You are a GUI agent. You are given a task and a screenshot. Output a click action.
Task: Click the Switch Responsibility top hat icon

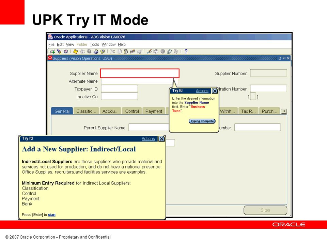[x=89, y=51]
